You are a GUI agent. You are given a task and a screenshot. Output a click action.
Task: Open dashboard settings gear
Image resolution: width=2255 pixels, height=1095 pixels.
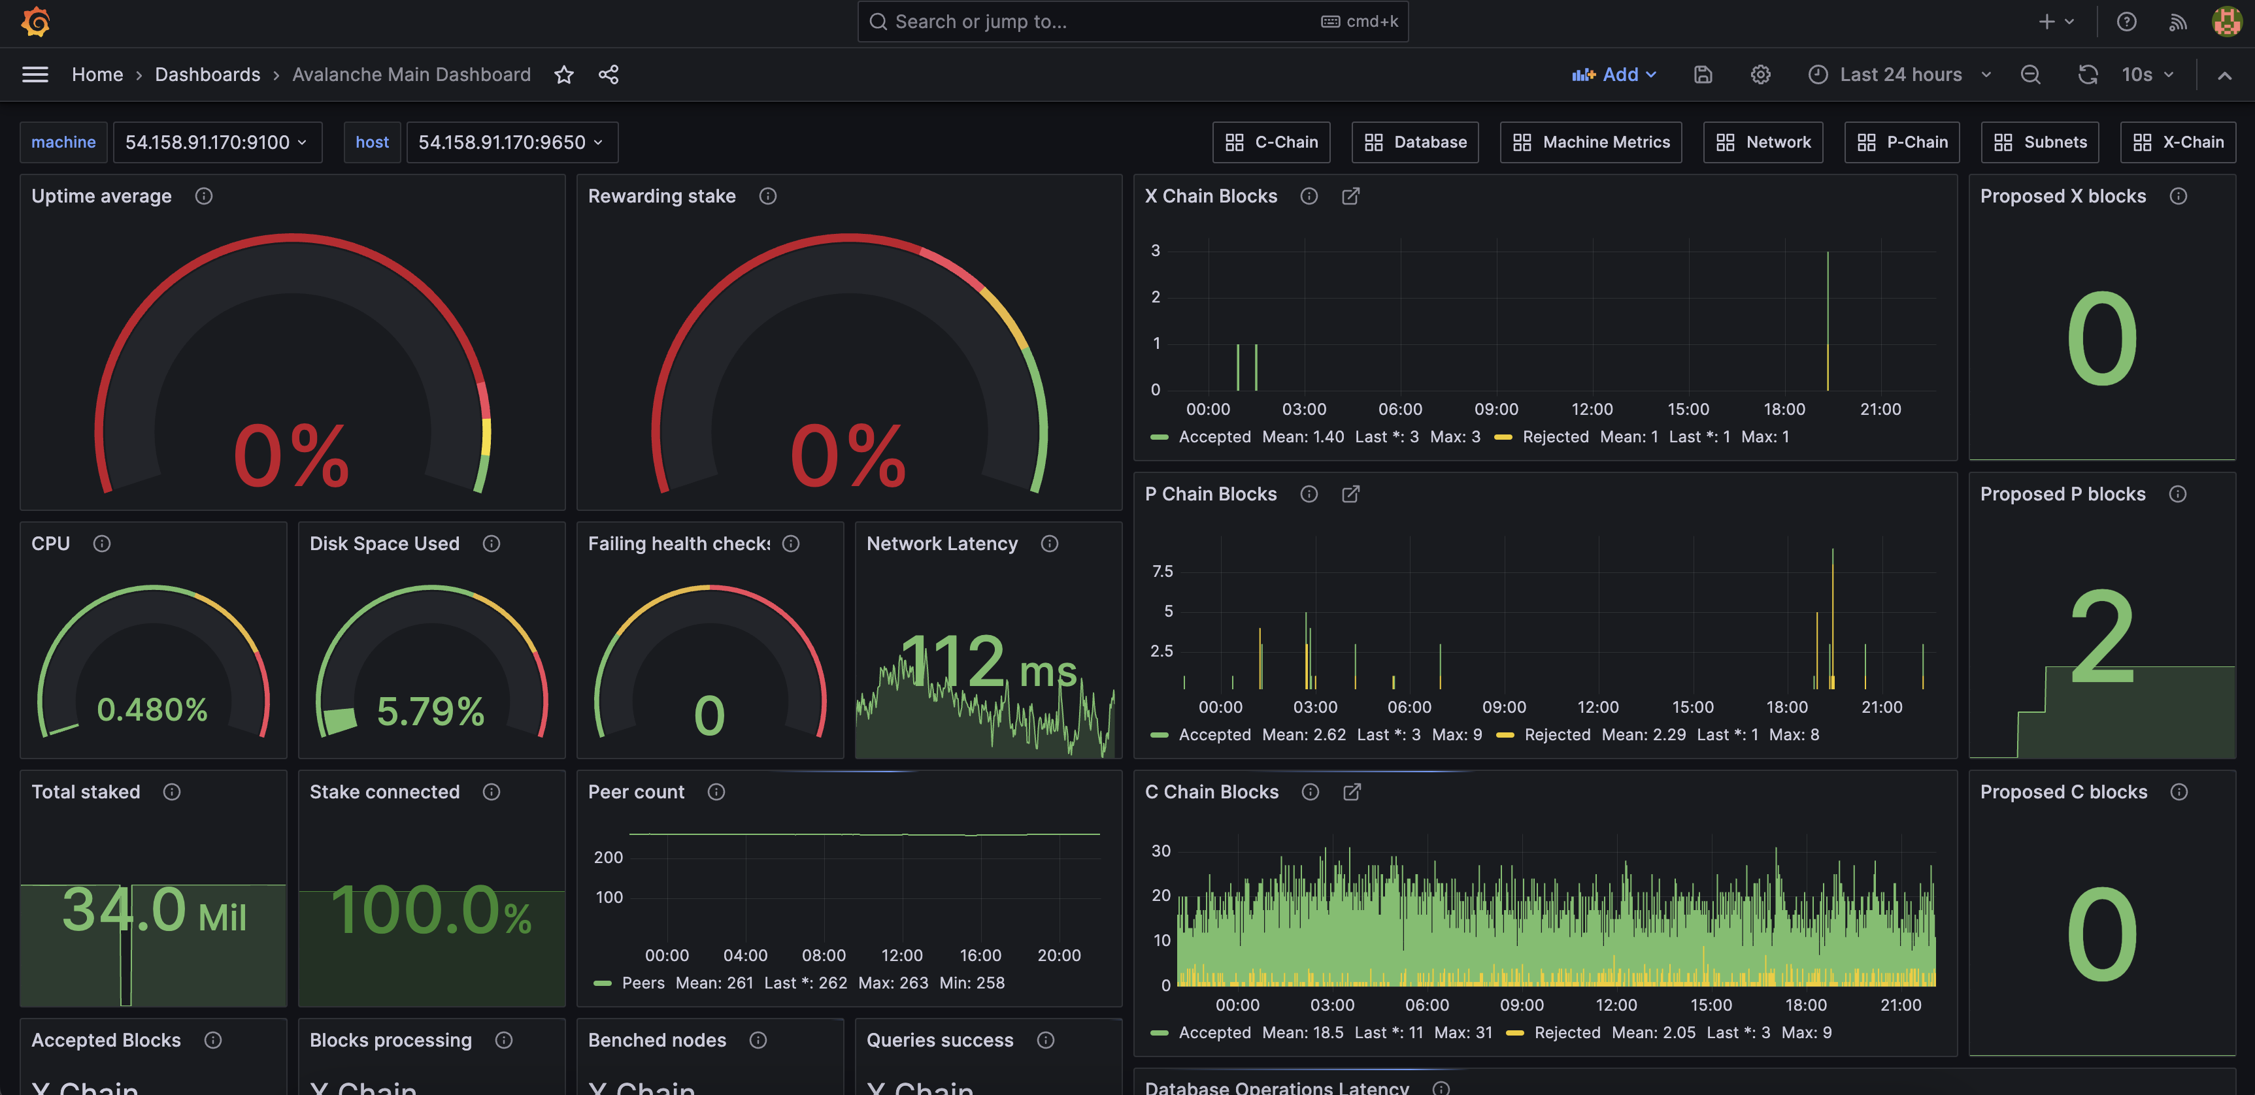point(1760,74)
